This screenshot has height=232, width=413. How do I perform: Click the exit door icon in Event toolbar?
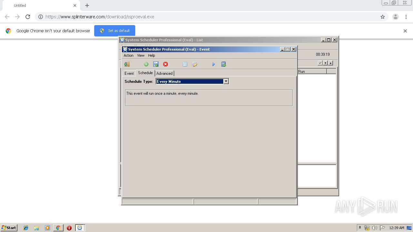127,64
